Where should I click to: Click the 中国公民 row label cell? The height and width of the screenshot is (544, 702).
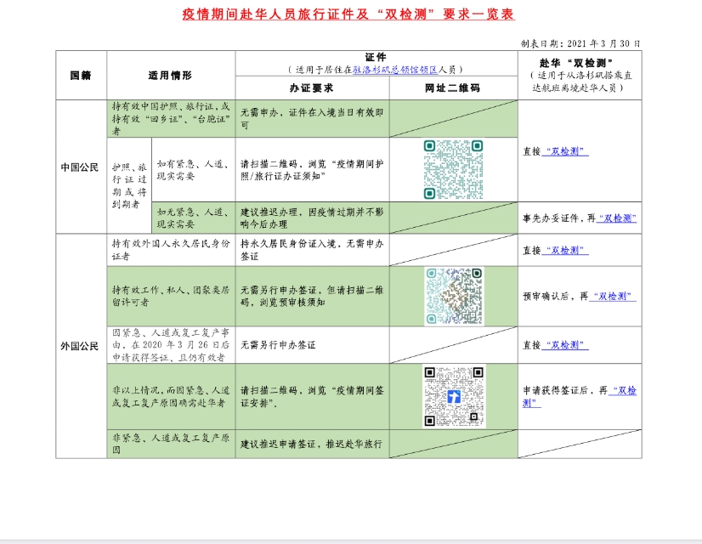click(79, 167)
